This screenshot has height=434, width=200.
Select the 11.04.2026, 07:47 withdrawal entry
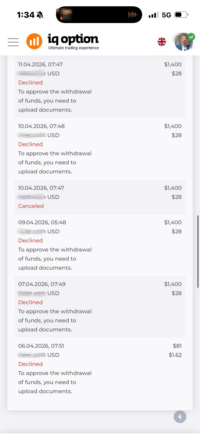pyautogui.click(x=100, y=87)
